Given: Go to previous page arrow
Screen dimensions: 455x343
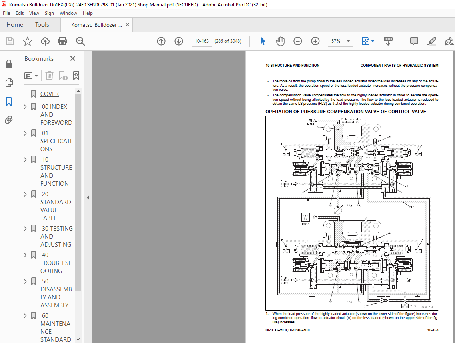Looking at the screenshot, I should pos(161,41).
